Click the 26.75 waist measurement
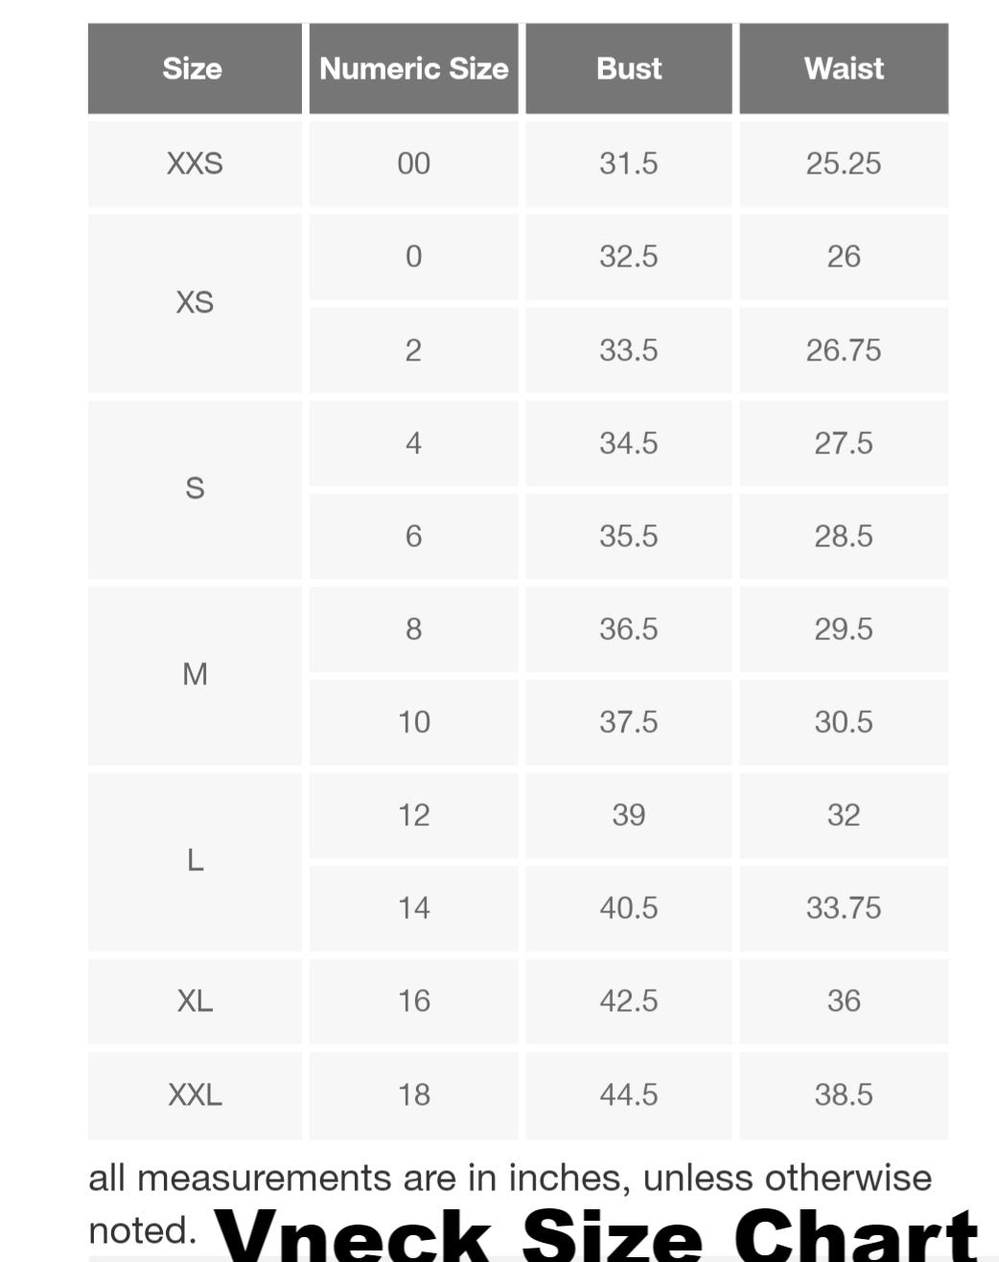 coord(844,350)
